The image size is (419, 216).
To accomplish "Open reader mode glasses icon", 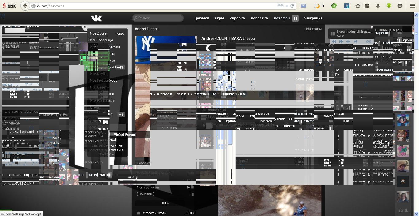I will (280, 6).
